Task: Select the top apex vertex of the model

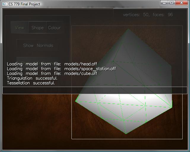Action: click(x=128, y=29)
